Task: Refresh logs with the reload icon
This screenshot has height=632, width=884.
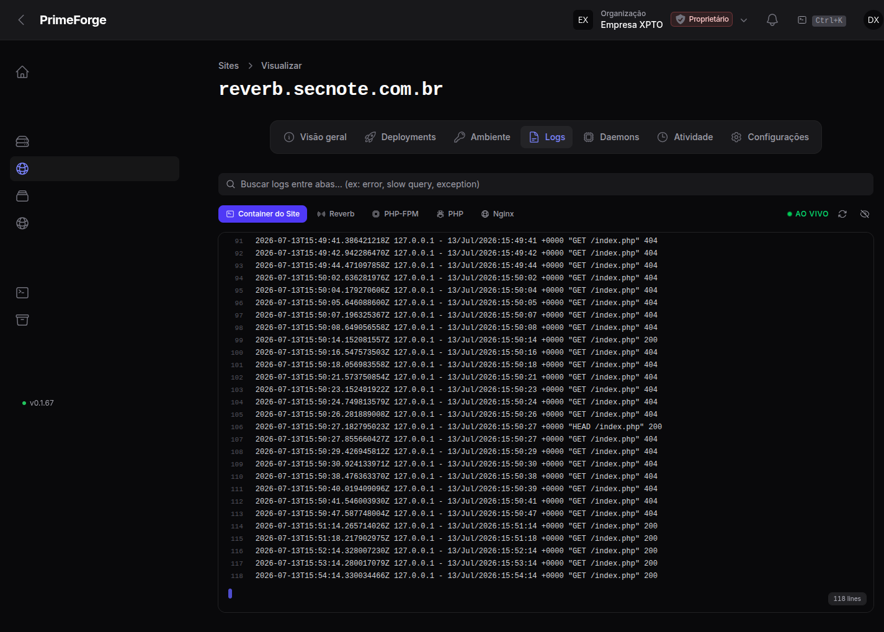Action: pyautogui.click(x=842, y=214)
